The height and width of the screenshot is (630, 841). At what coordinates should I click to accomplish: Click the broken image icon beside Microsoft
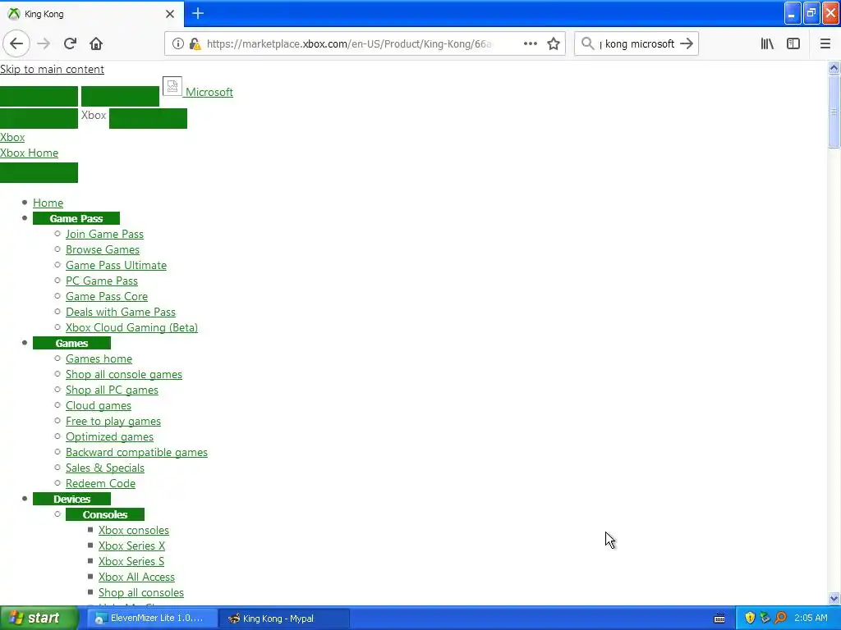[172, 86]
